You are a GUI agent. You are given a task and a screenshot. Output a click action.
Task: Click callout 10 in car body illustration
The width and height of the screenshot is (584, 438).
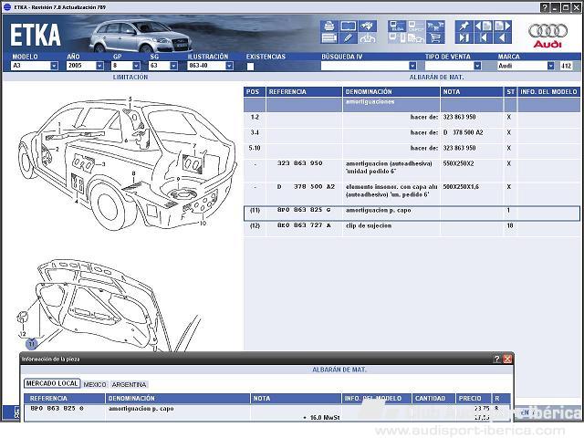tap(203, 223)
